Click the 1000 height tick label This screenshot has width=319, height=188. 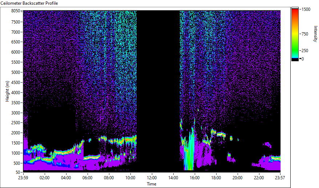click(x=16, y=153)
